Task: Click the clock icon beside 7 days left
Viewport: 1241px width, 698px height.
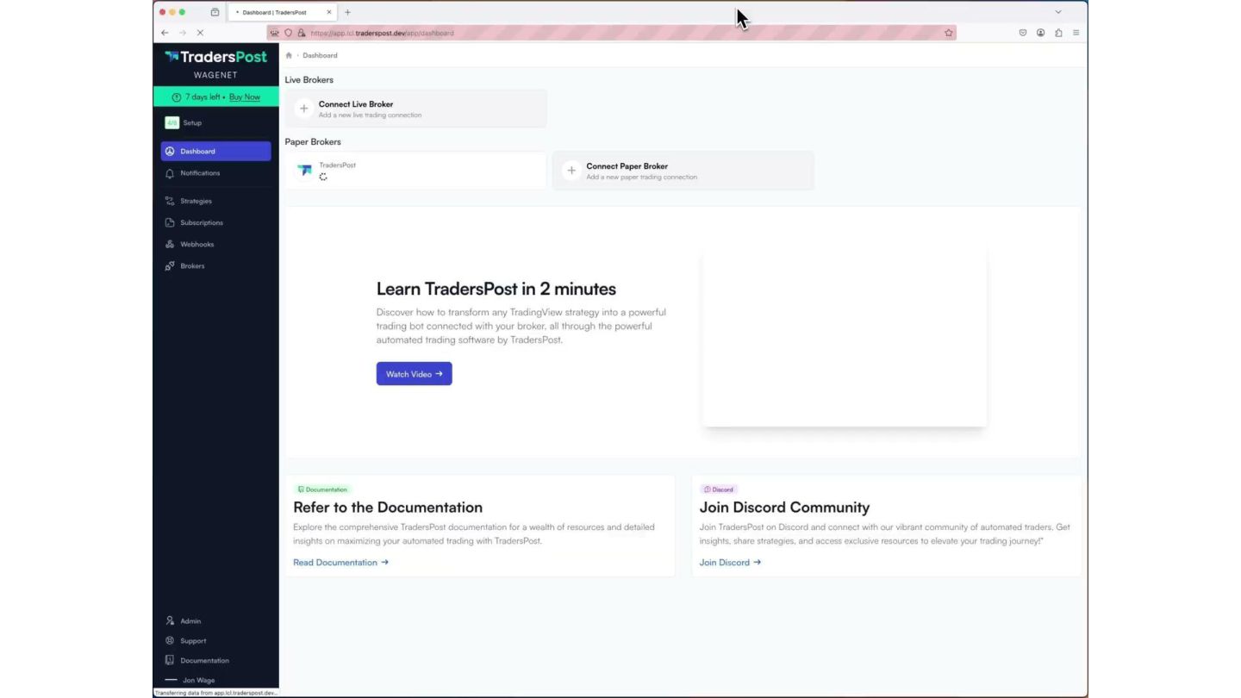Action: [177, 97]
